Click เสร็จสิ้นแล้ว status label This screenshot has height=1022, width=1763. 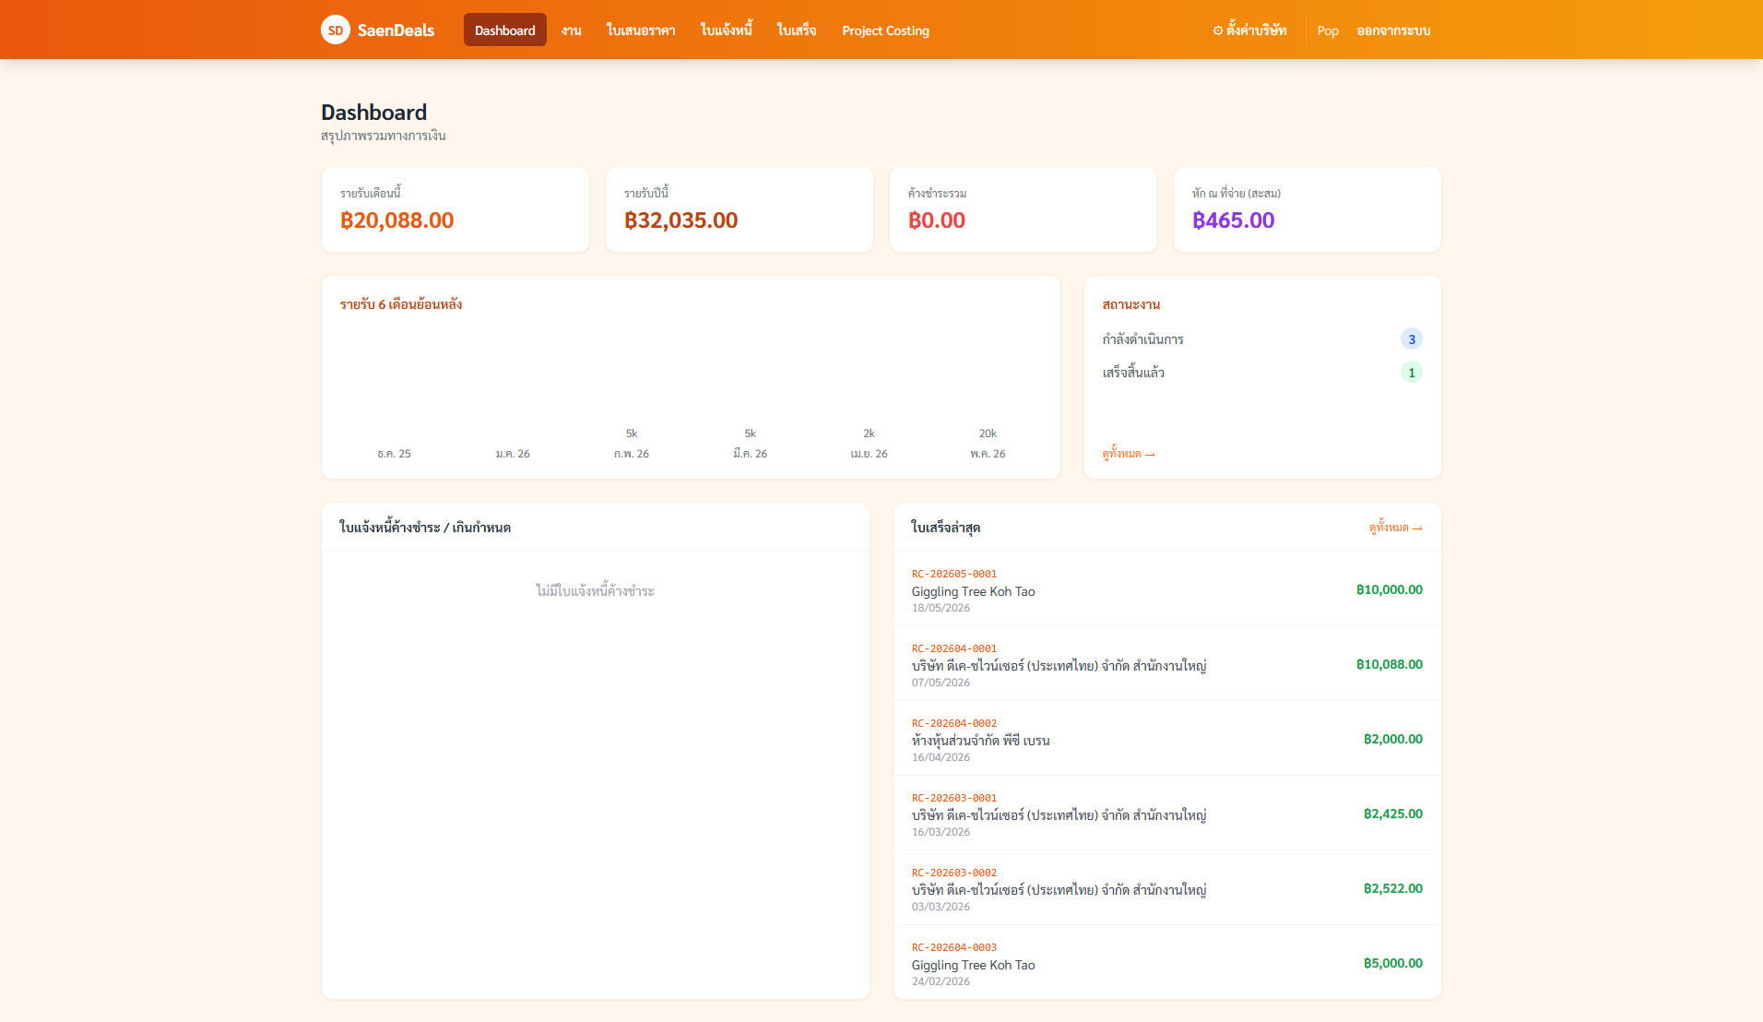pos(1133,373)
